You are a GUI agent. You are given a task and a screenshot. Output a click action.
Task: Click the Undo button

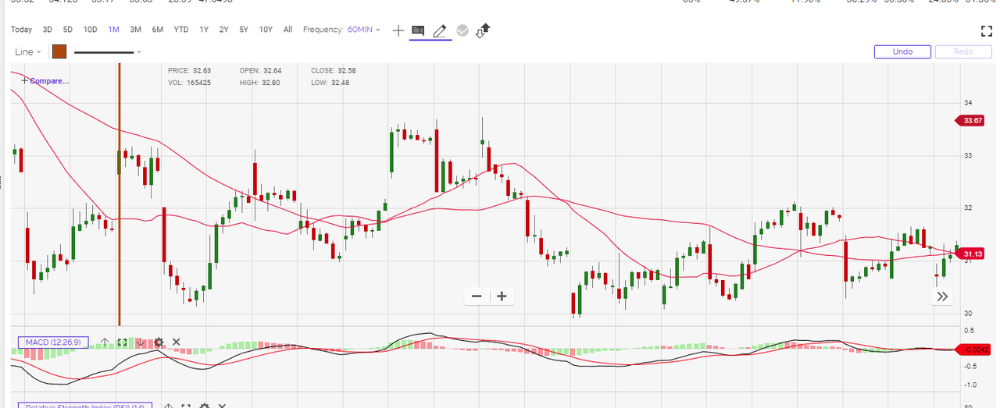click(x=902, y=51)
